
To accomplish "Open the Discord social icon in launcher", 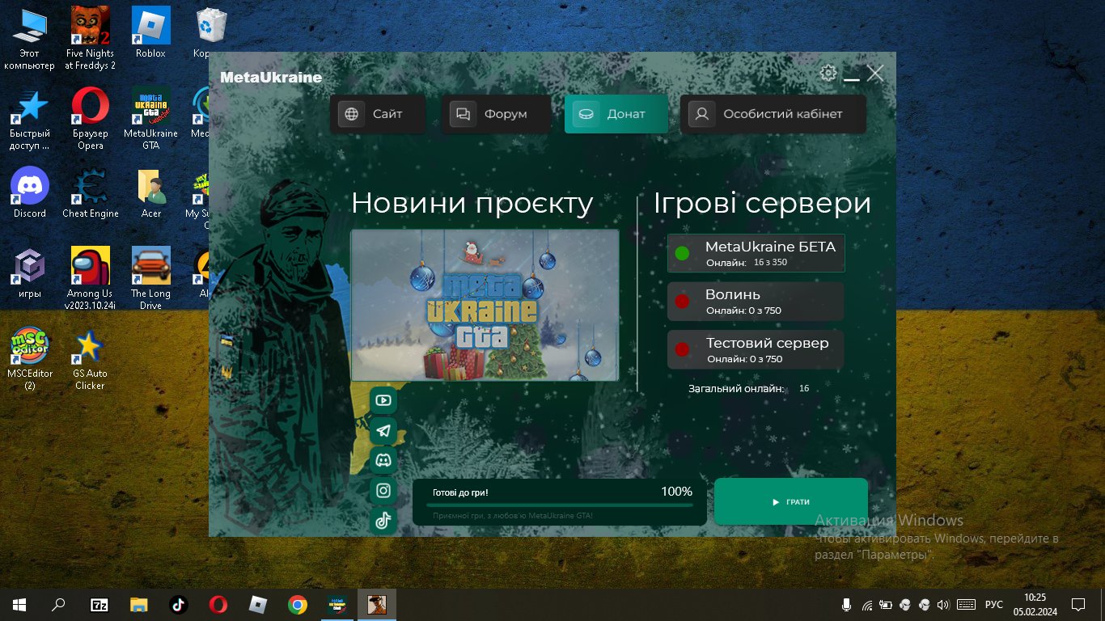I will [383, 461].
